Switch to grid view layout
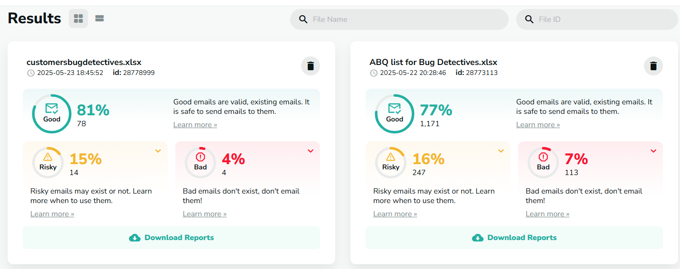 point(78,19)
